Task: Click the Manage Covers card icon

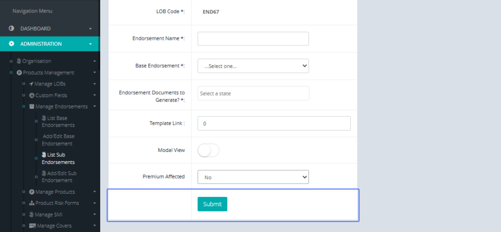Action: click(x=32, y=226)
